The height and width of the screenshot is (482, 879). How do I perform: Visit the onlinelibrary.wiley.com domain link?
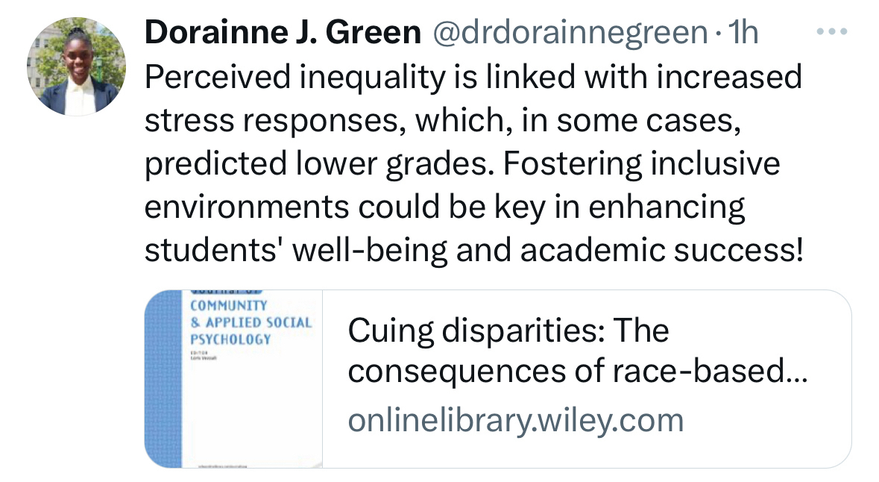pos(515,420)
